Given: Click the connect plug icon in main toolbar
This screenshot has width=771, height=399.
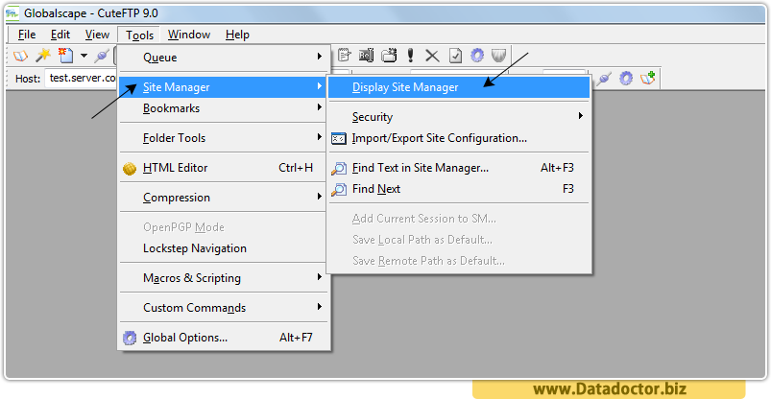Looking at the screenshot, I should [102, 56].
